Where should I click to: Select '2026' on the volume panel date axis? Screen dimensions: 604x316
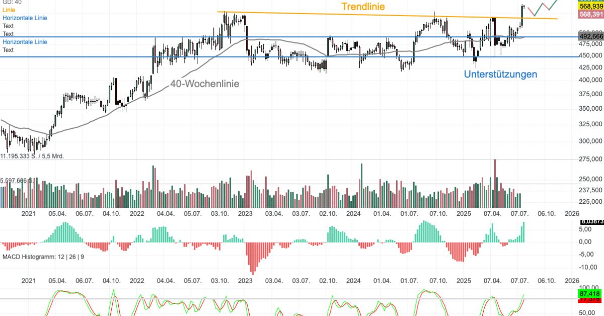tap(573, 214)
